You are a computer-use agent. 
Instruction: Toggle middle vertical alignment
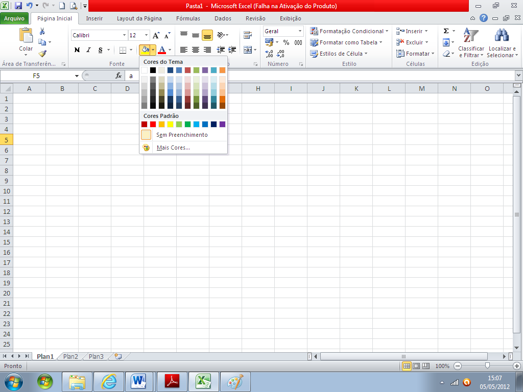pyautogui.click(x=196, y=35)
